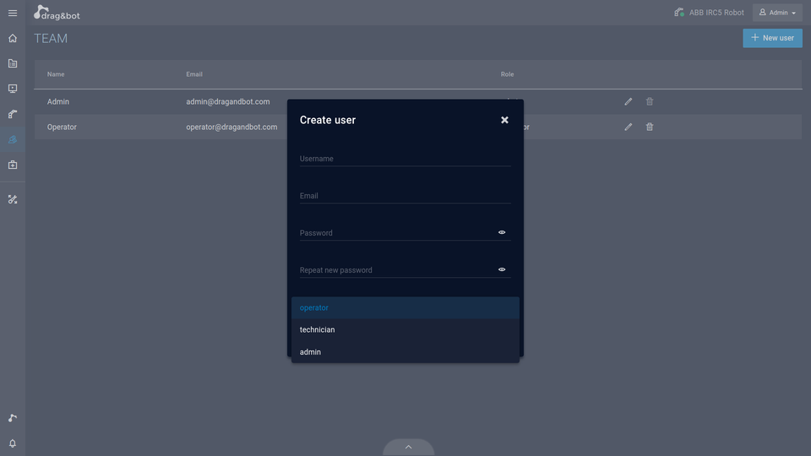Screen dimensions: 811x456
Task: Click the Email column header
Action: pos(194,74)
